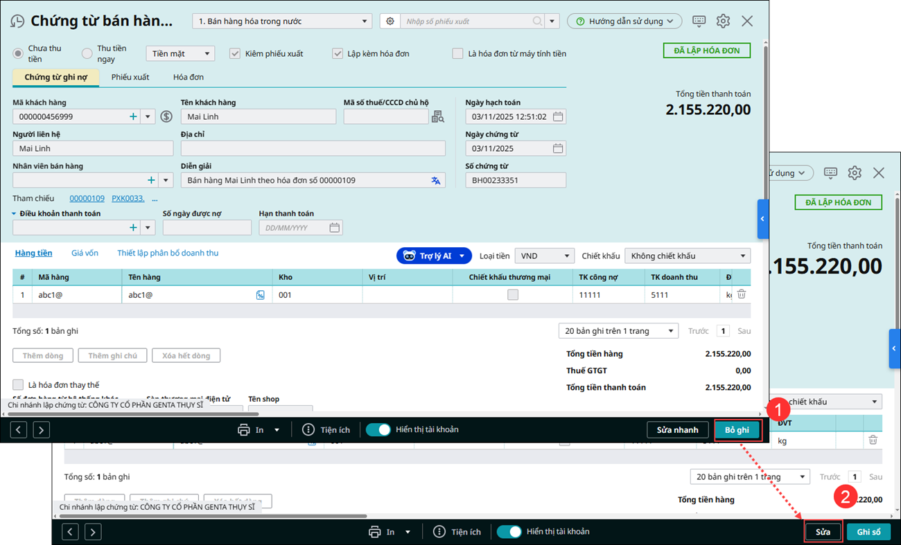Click tax code lookup icon
This screenshot has height=545, width=901.
pos(437,117)
